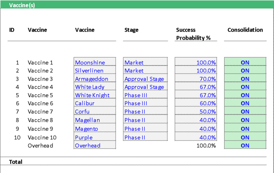Select the Moonshine vaccine name field
This screenshot has height=173, width=274.
[95, 61]
